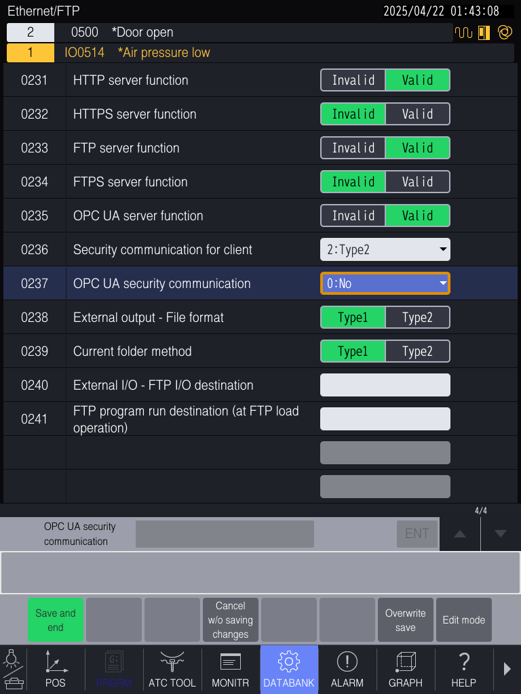Switch External output File format to Type2
This screenshot has height=694, width=521.
point(417,317)
